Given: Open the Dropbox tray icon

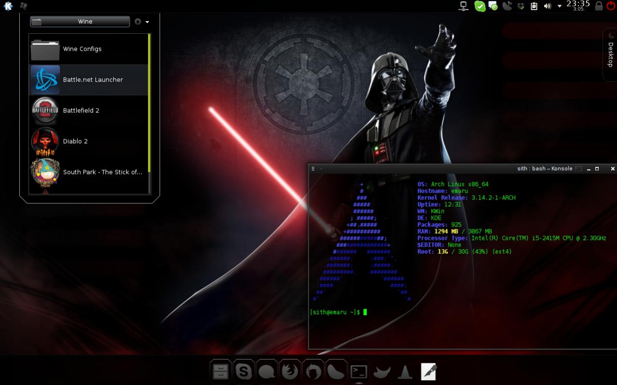Looking at the screenshot, I should [521, 6].
